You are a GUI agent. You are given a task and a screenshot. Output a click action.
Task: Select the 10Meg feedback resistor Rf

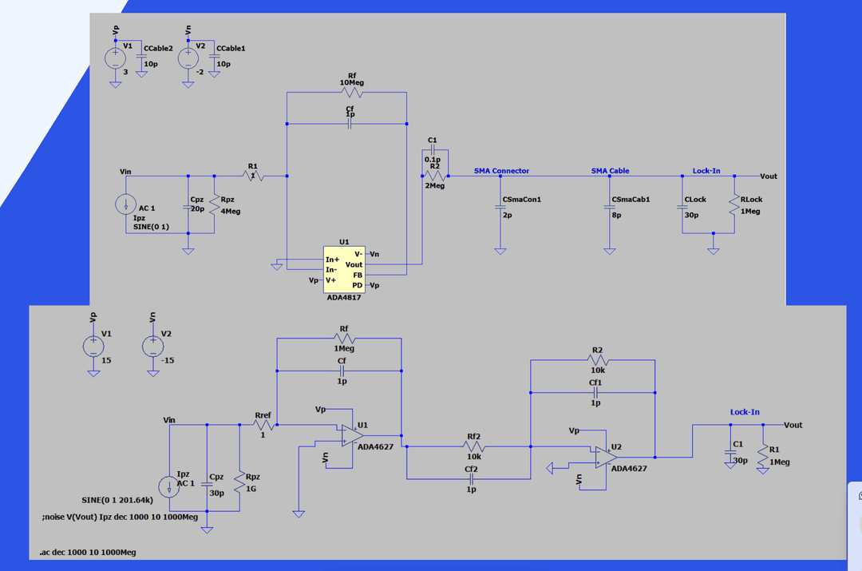(346, 93)
